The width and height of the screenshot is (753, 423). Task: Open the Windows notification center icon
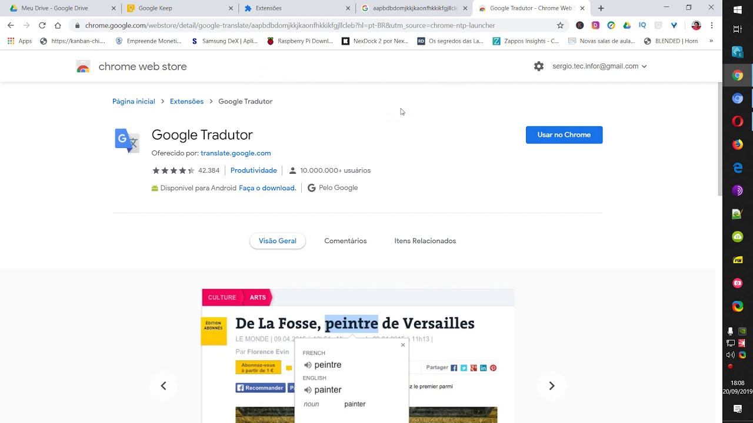(738, 409)
